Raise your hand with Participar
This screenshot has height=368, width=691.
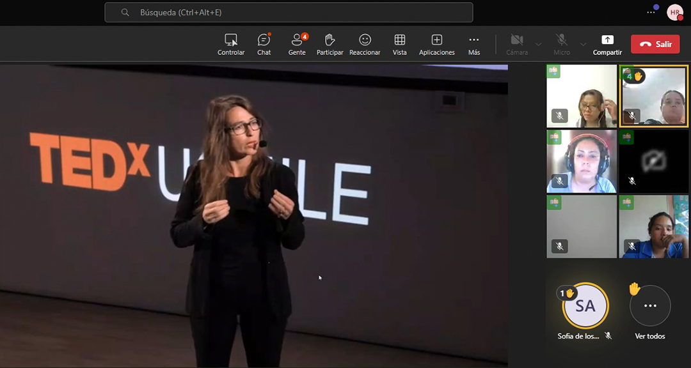click(x=330, y=45)
